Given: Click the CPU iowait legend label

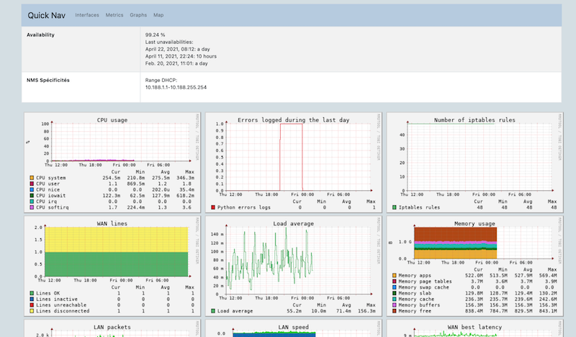Looking at the screenshot, I should [x=50, y=196].
